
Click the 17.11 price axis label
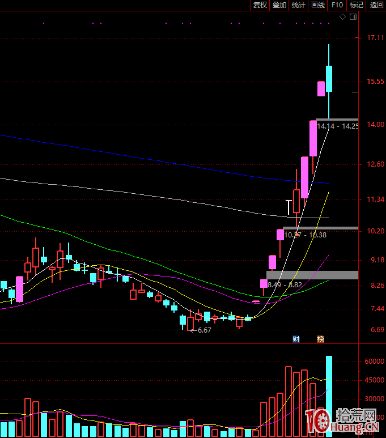[375, 38]
